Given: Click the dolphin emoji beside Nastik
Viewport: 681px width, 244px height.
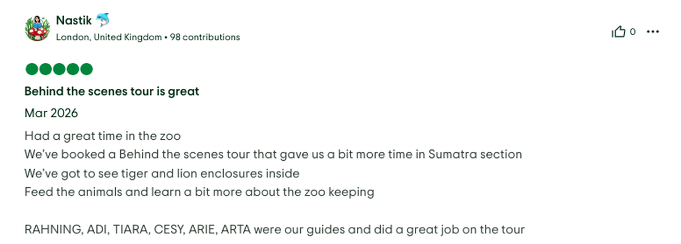Looking at the screenshot, I should [103, 21].
